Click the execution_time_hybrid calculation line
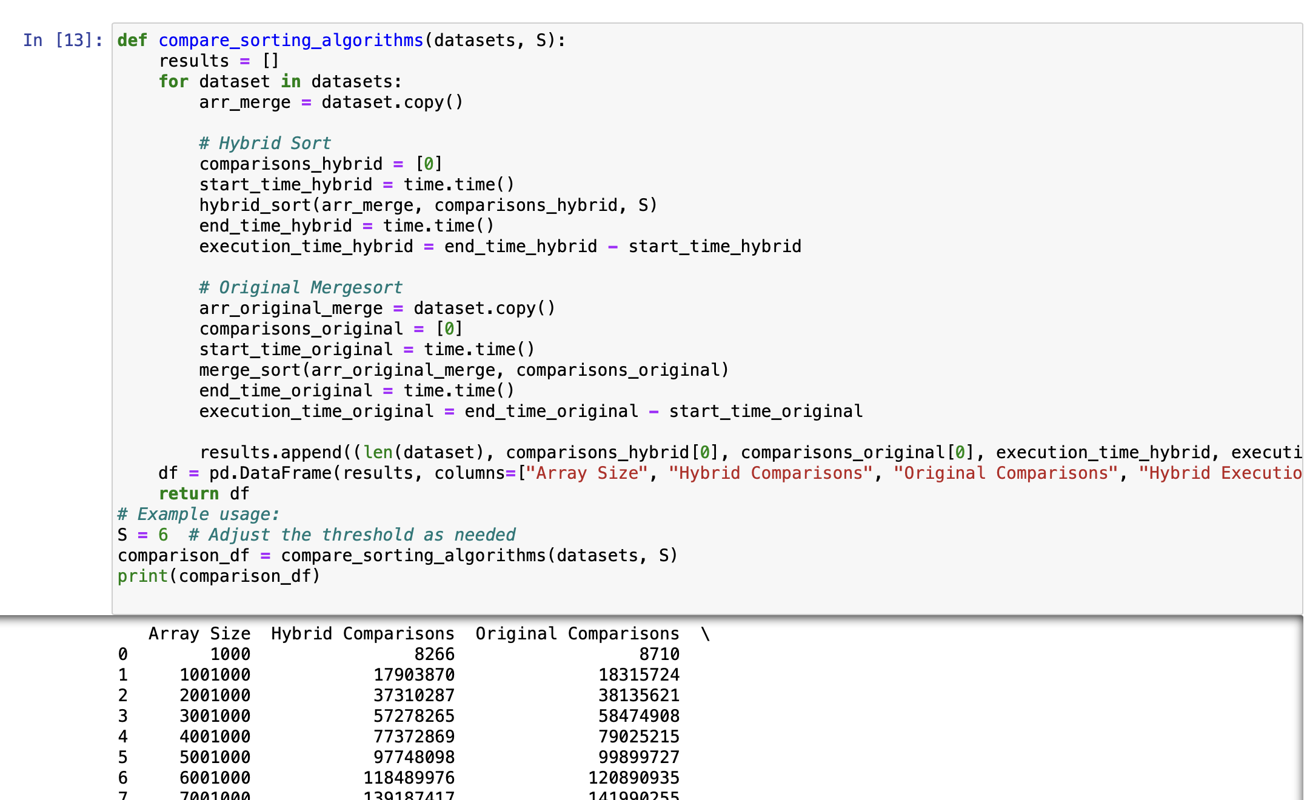 (x=500, y=246)
